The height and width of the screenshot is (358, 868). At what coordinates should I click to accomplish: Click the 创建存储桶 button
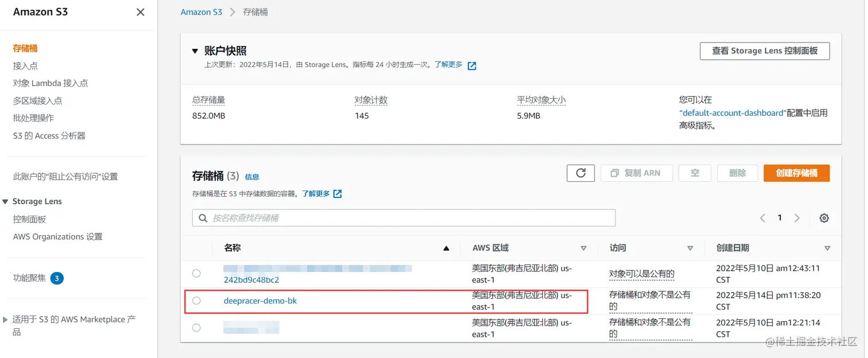pyautogui.click(x=796, y=173)
